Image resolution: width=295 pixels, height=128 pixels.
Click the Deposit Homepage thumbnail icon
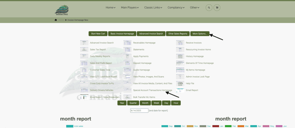pyautogui.click(x=127, y=63)
